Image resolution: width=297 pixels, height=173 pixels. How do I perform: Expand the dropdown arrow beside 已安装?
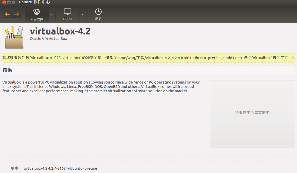83,14
